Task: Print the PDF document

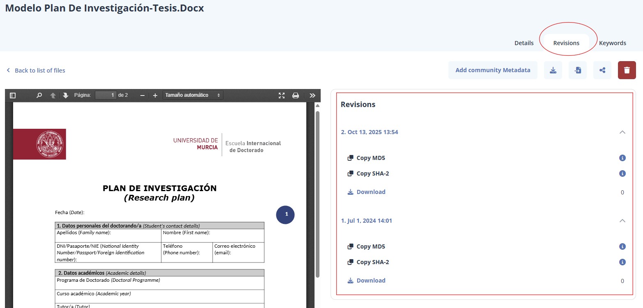Action: (295, 96)
